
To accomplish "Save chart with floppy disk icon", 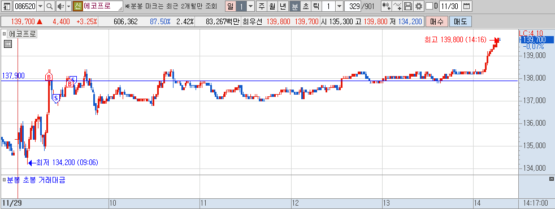I will 408,6.
